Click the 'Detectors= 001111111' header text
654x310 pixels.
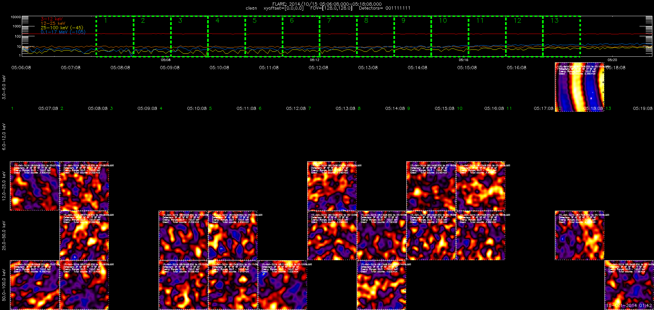[x=384, y=8]
